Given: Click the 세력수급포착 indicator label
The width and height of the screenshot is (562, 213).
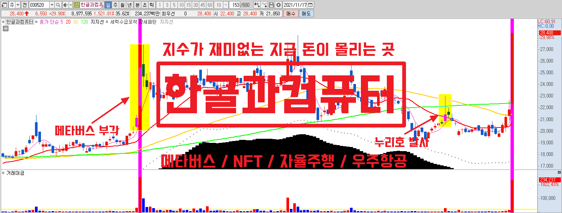Looking at the screenshot, I should [x=123, y=22].
